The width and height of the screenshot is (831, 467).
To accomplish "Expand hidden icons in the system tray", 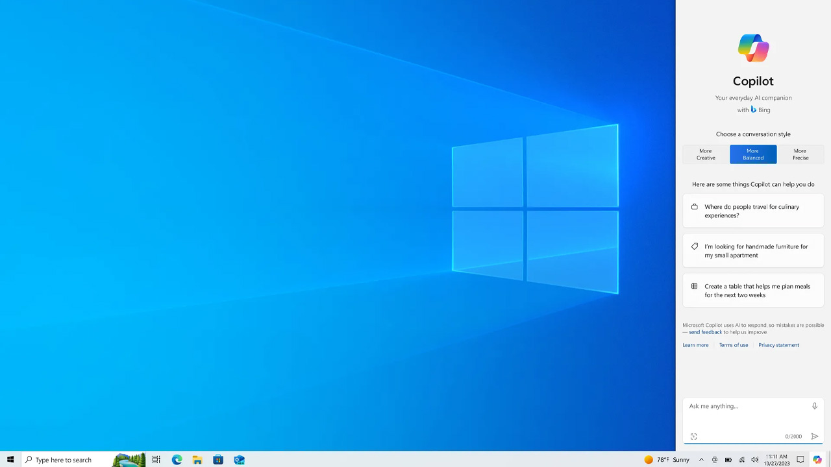I will (x=701, y=460).
